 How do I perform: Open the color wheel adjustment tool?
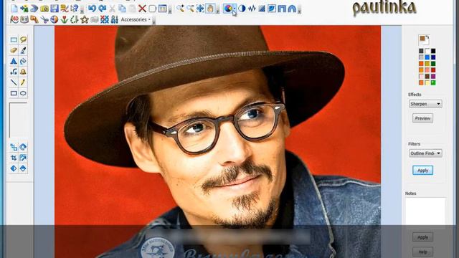(228, 9)
